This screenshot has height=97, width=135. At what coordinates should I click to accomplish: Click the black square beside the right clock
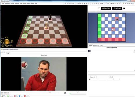point(124,8)
